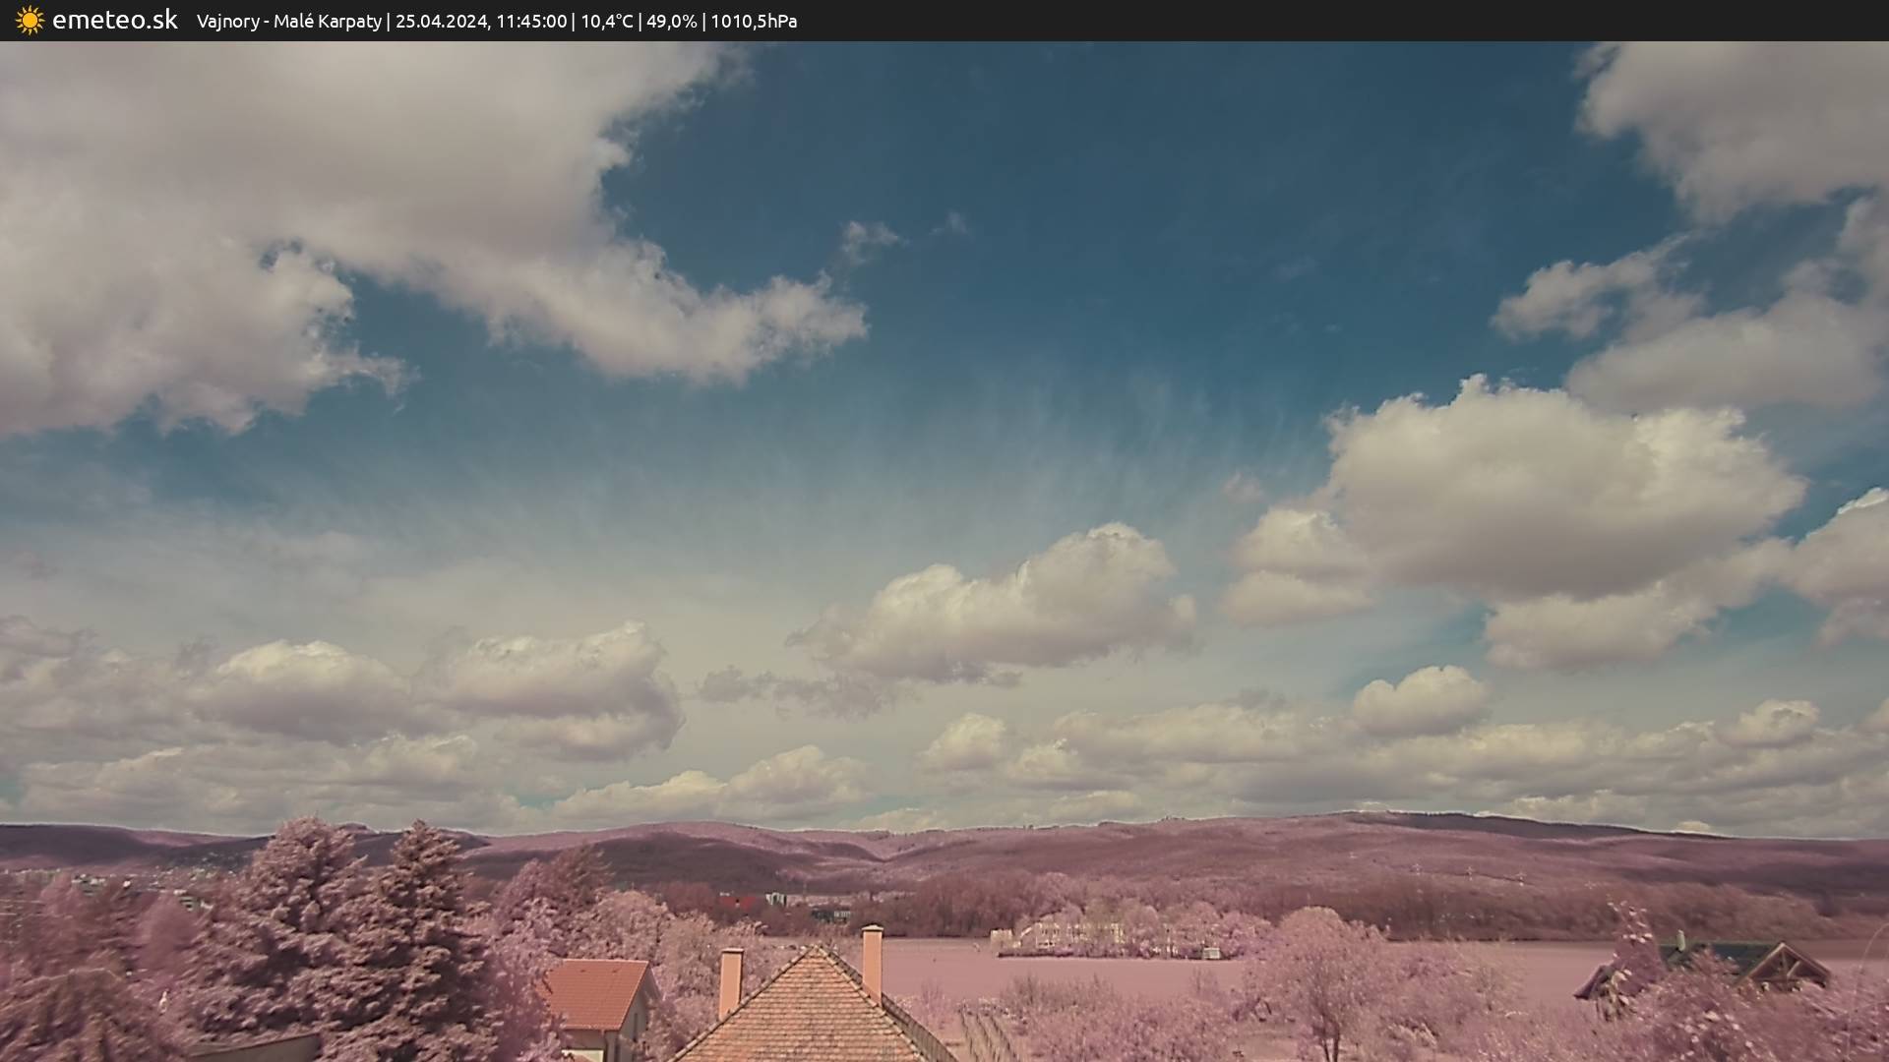Click the Vajnory - Malé Karpaty location label
Screen dimensions: 1889x1062
click(x=288, y=22)
